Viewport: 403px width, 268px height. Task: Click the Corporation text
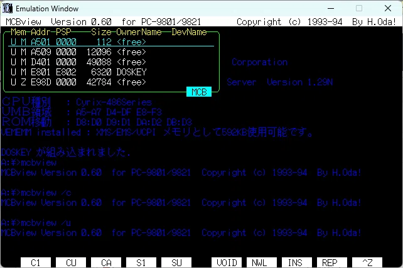tap(260, 62)
